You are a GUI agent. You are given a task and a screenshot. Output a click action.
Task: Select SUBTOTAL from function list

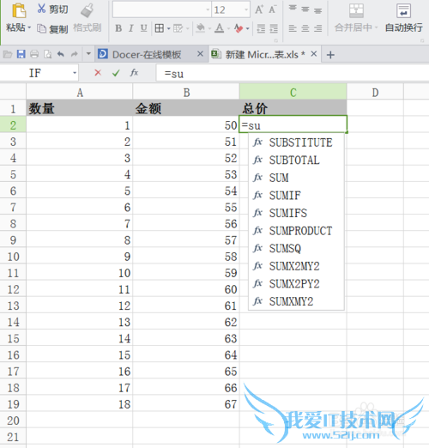[296, 160]
